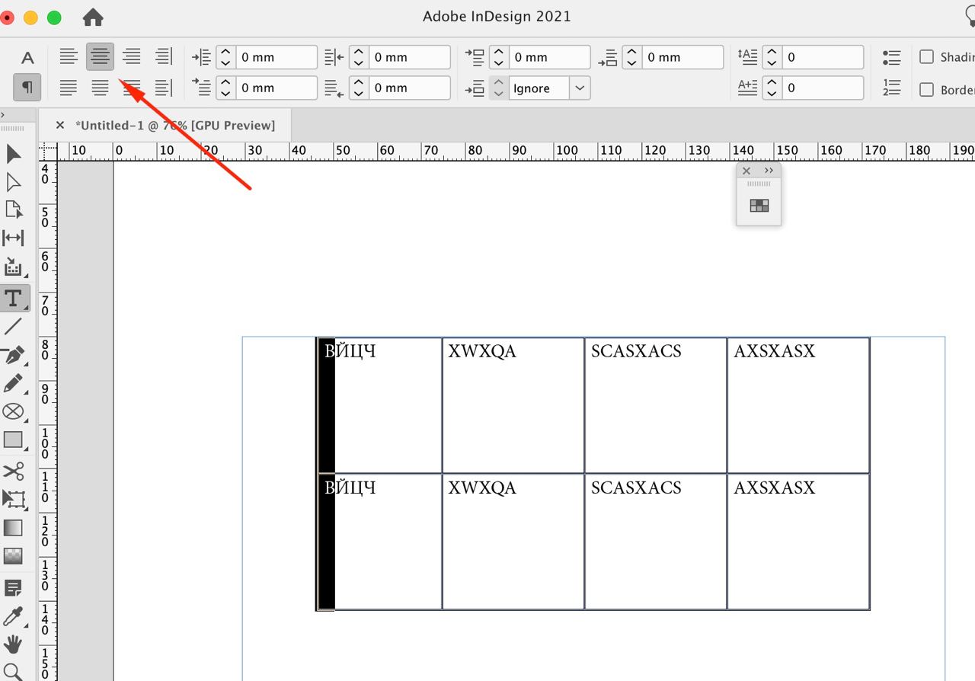Screen dimensions: 975x681
Task: Click the Bulleted List icon
Action: (891, 57)
